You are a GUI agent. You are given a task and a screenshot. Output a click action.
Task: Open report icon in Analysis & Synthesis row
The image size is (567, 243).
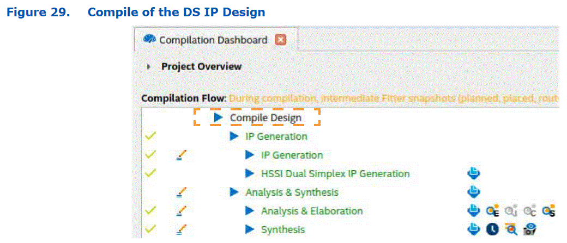pyautogui.click(x=474, y=192)
